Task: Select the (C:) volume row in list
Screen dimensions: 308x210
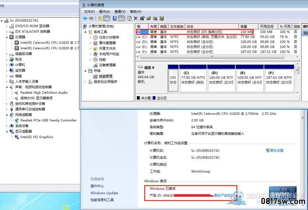Action: pos(217,37)
